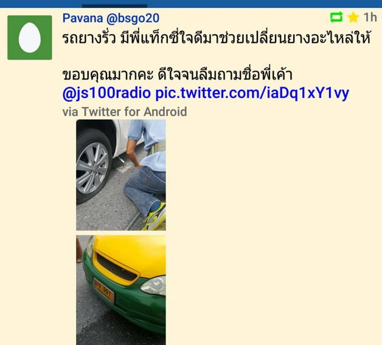Tap the yellow favorite star icon
This screenshot has width=382, height=345.
(353, 18)
